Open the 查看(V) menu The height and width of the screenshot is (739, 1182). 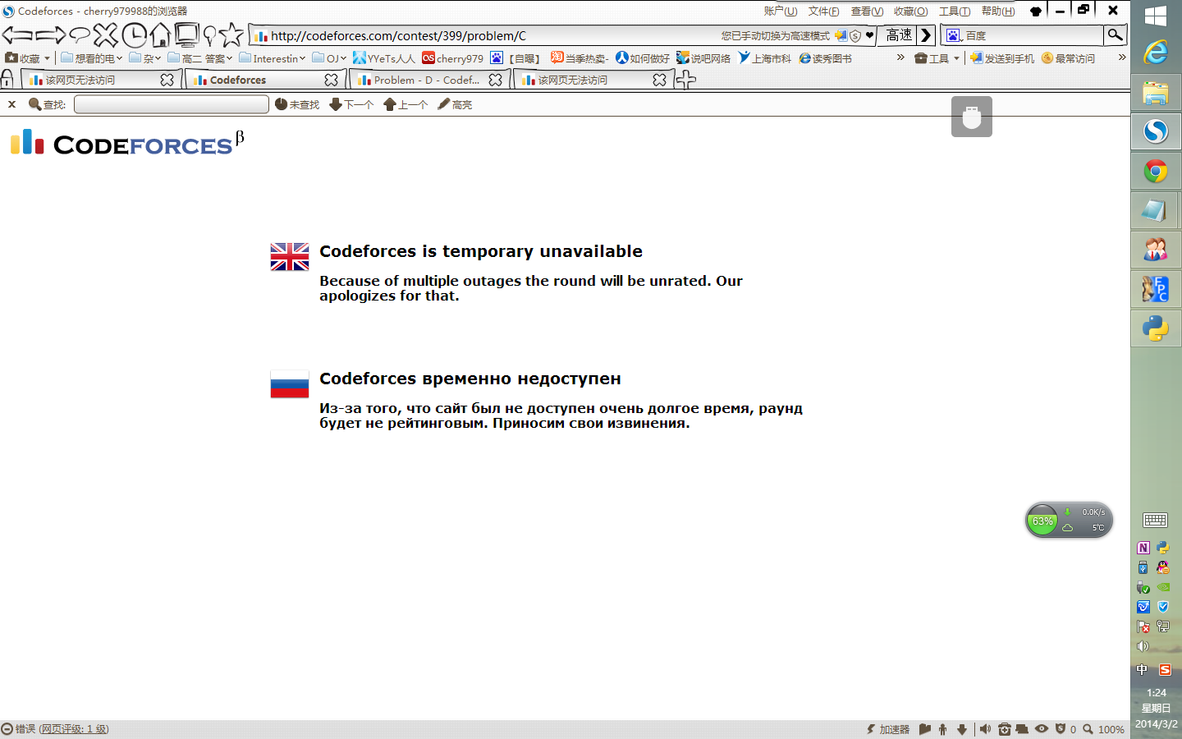click(867, 11)
